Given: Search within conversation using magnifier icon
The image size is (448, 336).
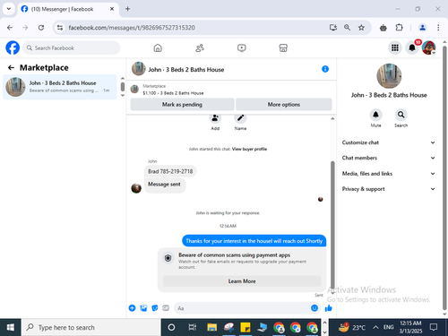Looking at the screenshot, I should click(x=401, y=115).
